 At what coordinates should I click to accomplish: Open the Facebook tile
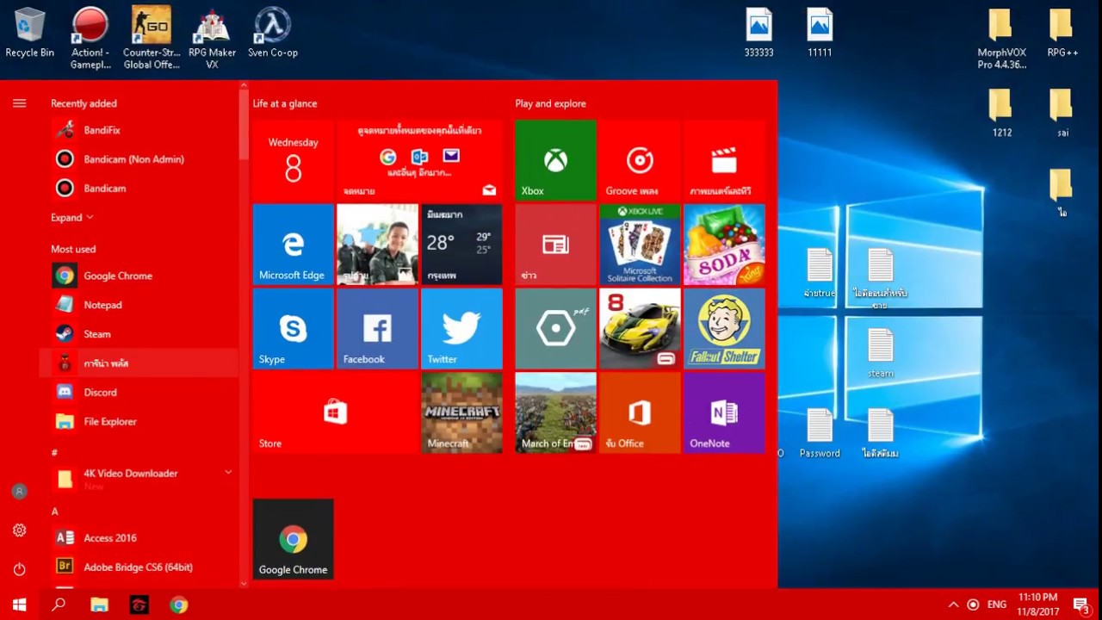(377, 329)
